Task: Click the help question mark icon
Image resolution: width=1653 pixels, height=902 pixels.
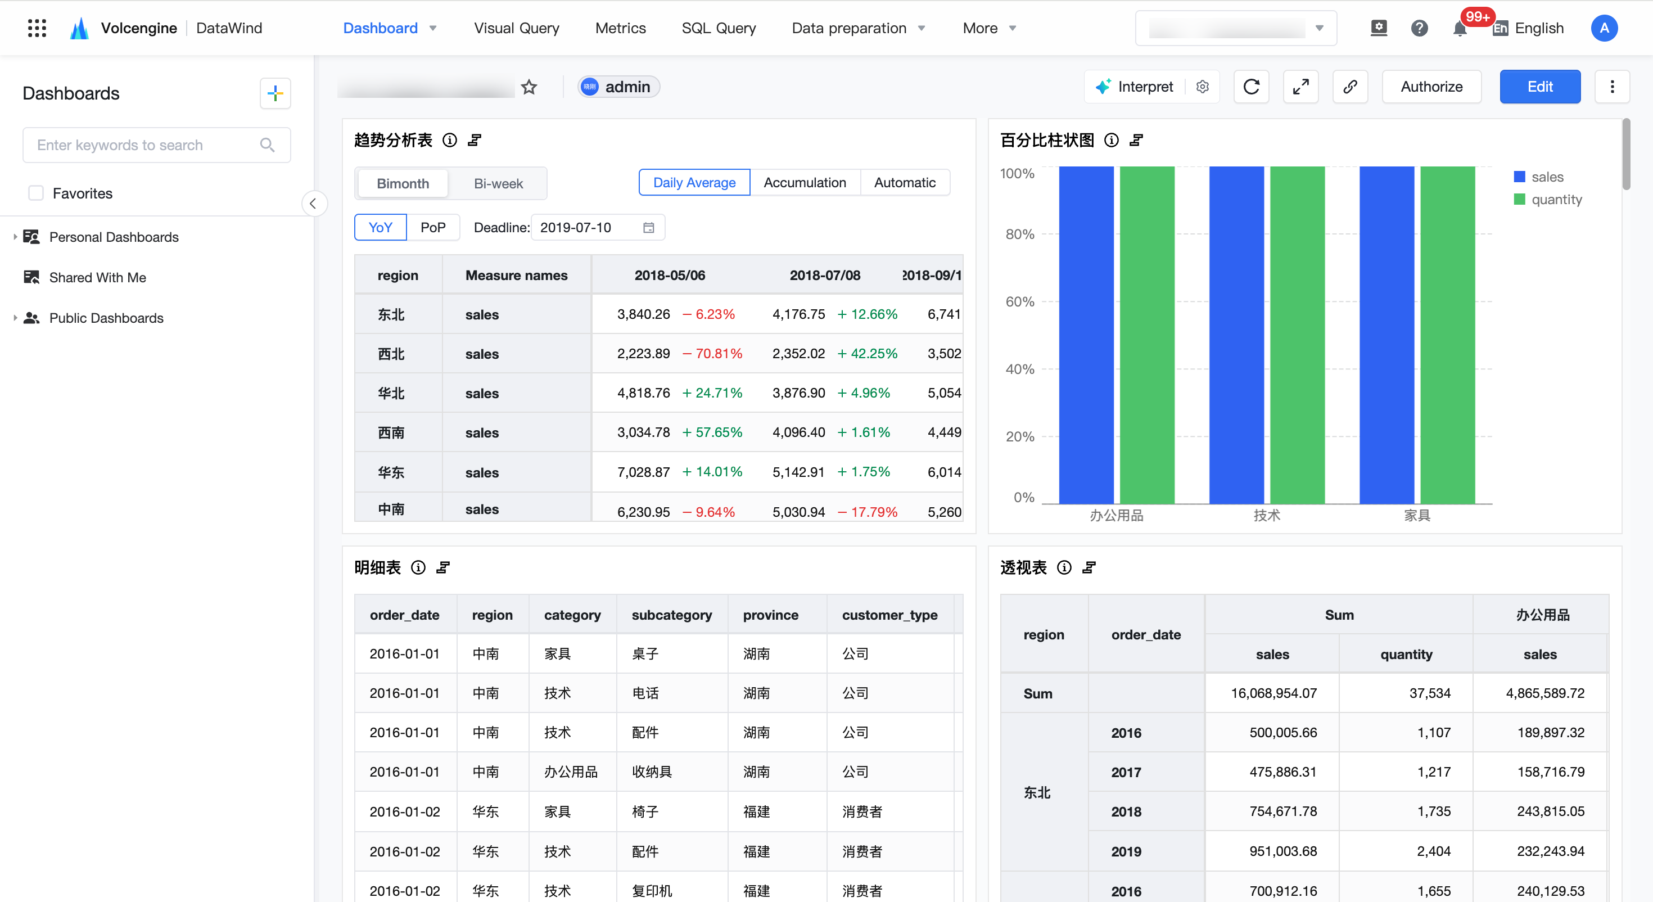Action: tap(1420, 28)
